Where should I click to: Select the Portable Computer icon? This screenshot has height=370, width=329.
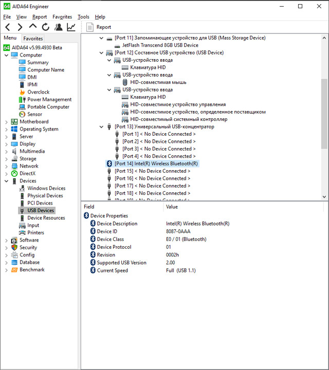point(22,107)
